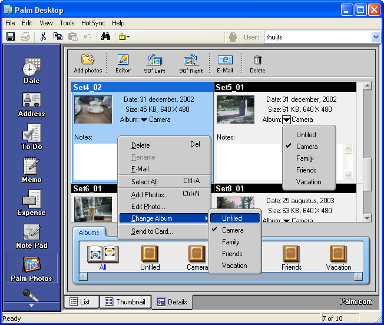
Task: Rotate photo 90° Right
Action: click(x=191, y=64)
